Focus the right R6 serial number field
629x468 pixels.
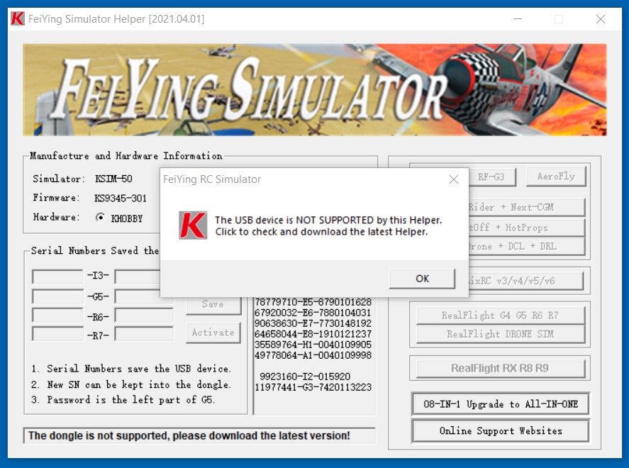pos(144,315)
